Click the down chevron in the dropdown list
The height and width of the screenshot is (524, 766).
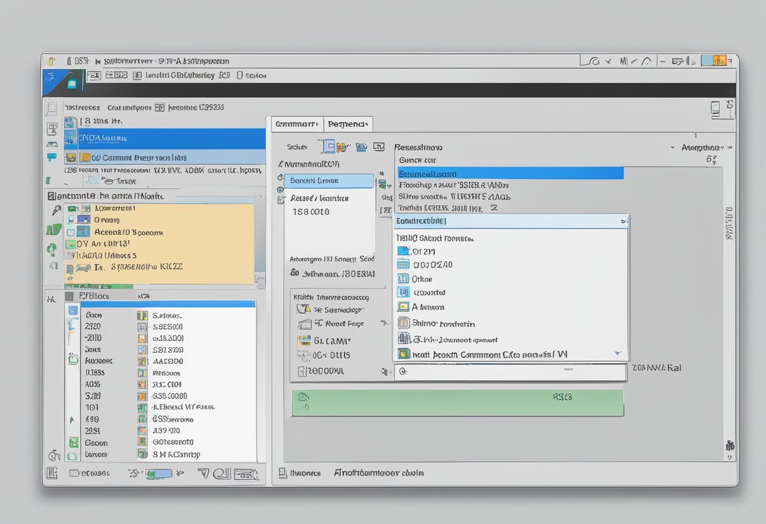click(x=617, y=354)
